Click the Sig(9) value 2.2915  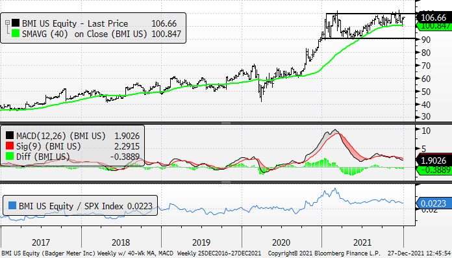[x=127, y=146]
